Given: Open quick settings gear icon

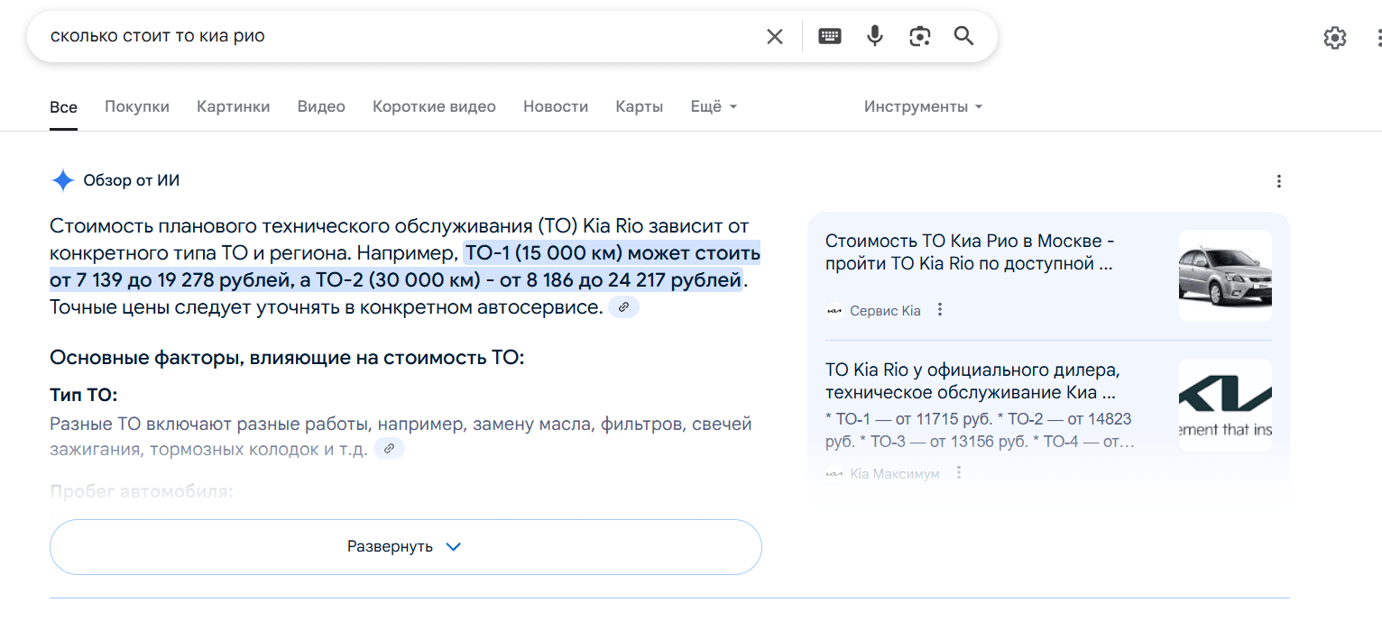Looking at the screenshot, I should (x=1335, y=38).
